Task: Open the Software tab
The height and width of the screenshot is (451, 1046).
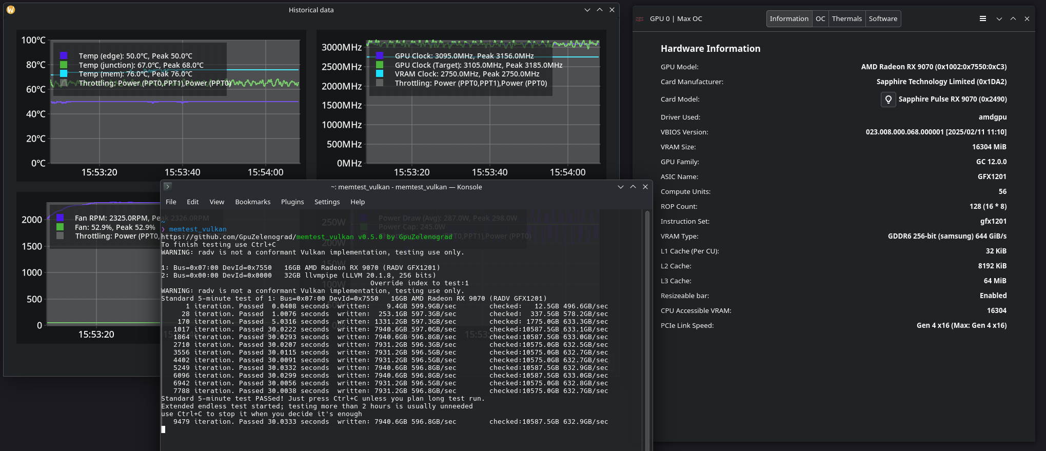Action: tap(883, 18)
